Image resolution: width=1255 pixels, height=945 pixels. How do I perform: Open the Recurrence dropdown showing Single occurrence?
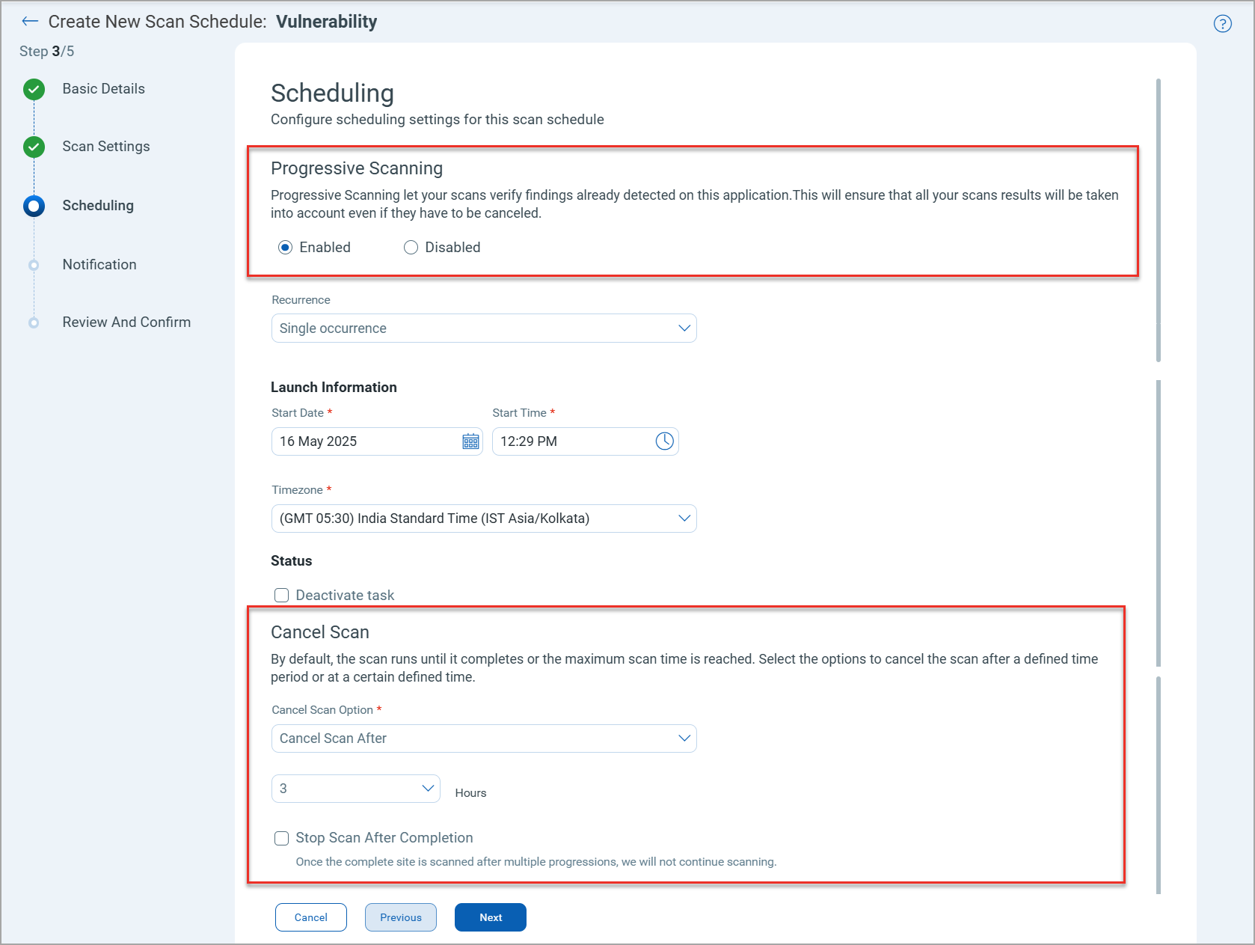click(483, 328)
